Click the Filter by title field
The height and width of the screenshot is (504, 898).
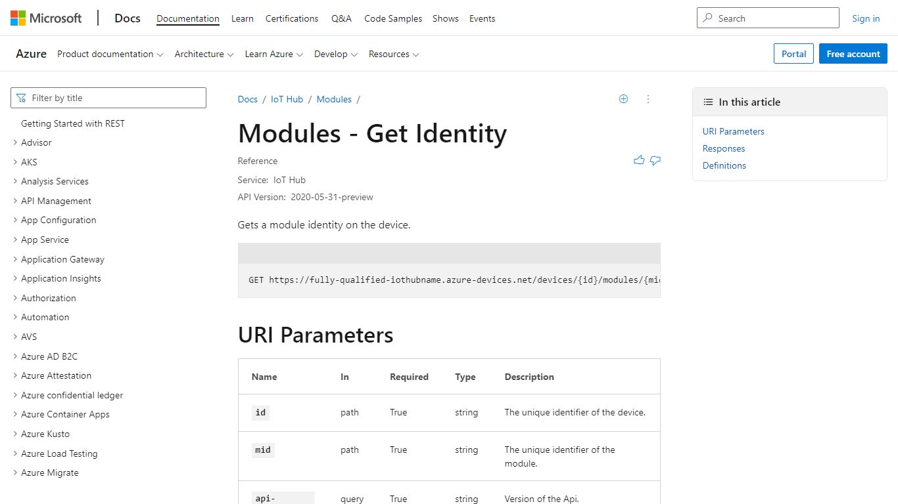108,98
